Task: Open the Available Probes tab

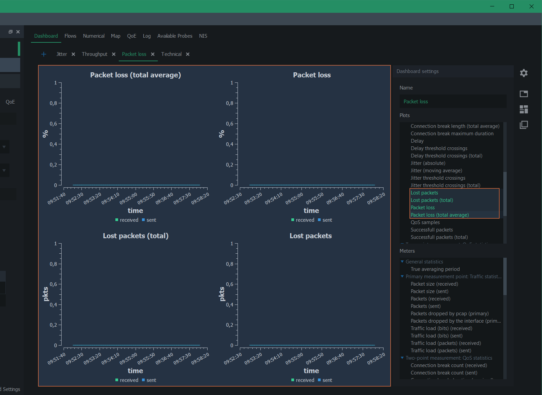Action: click(x=175, y=36)
